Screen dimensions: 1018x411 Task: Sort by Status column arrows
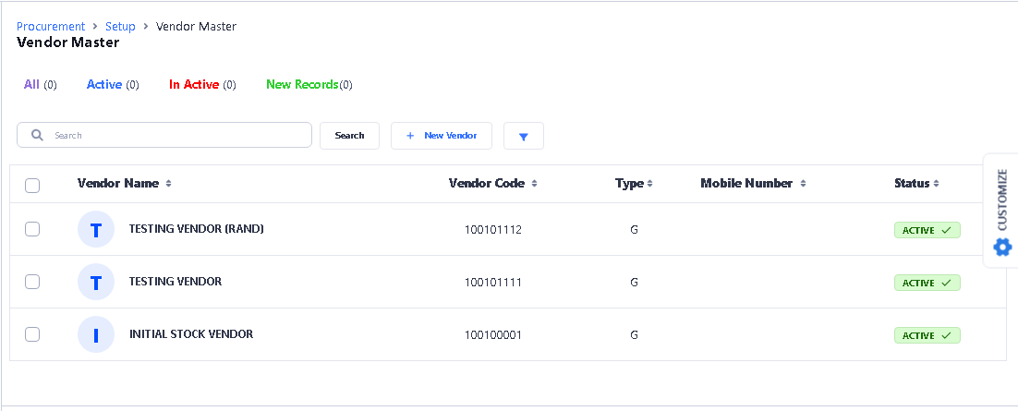(937, 184)
